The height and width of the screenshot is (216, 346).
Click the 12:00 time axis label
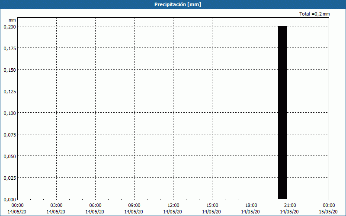click(173, 205)
